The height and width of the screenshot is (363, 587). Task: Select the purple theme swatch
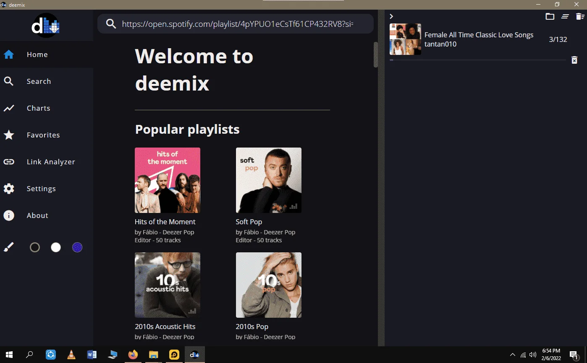77,247
